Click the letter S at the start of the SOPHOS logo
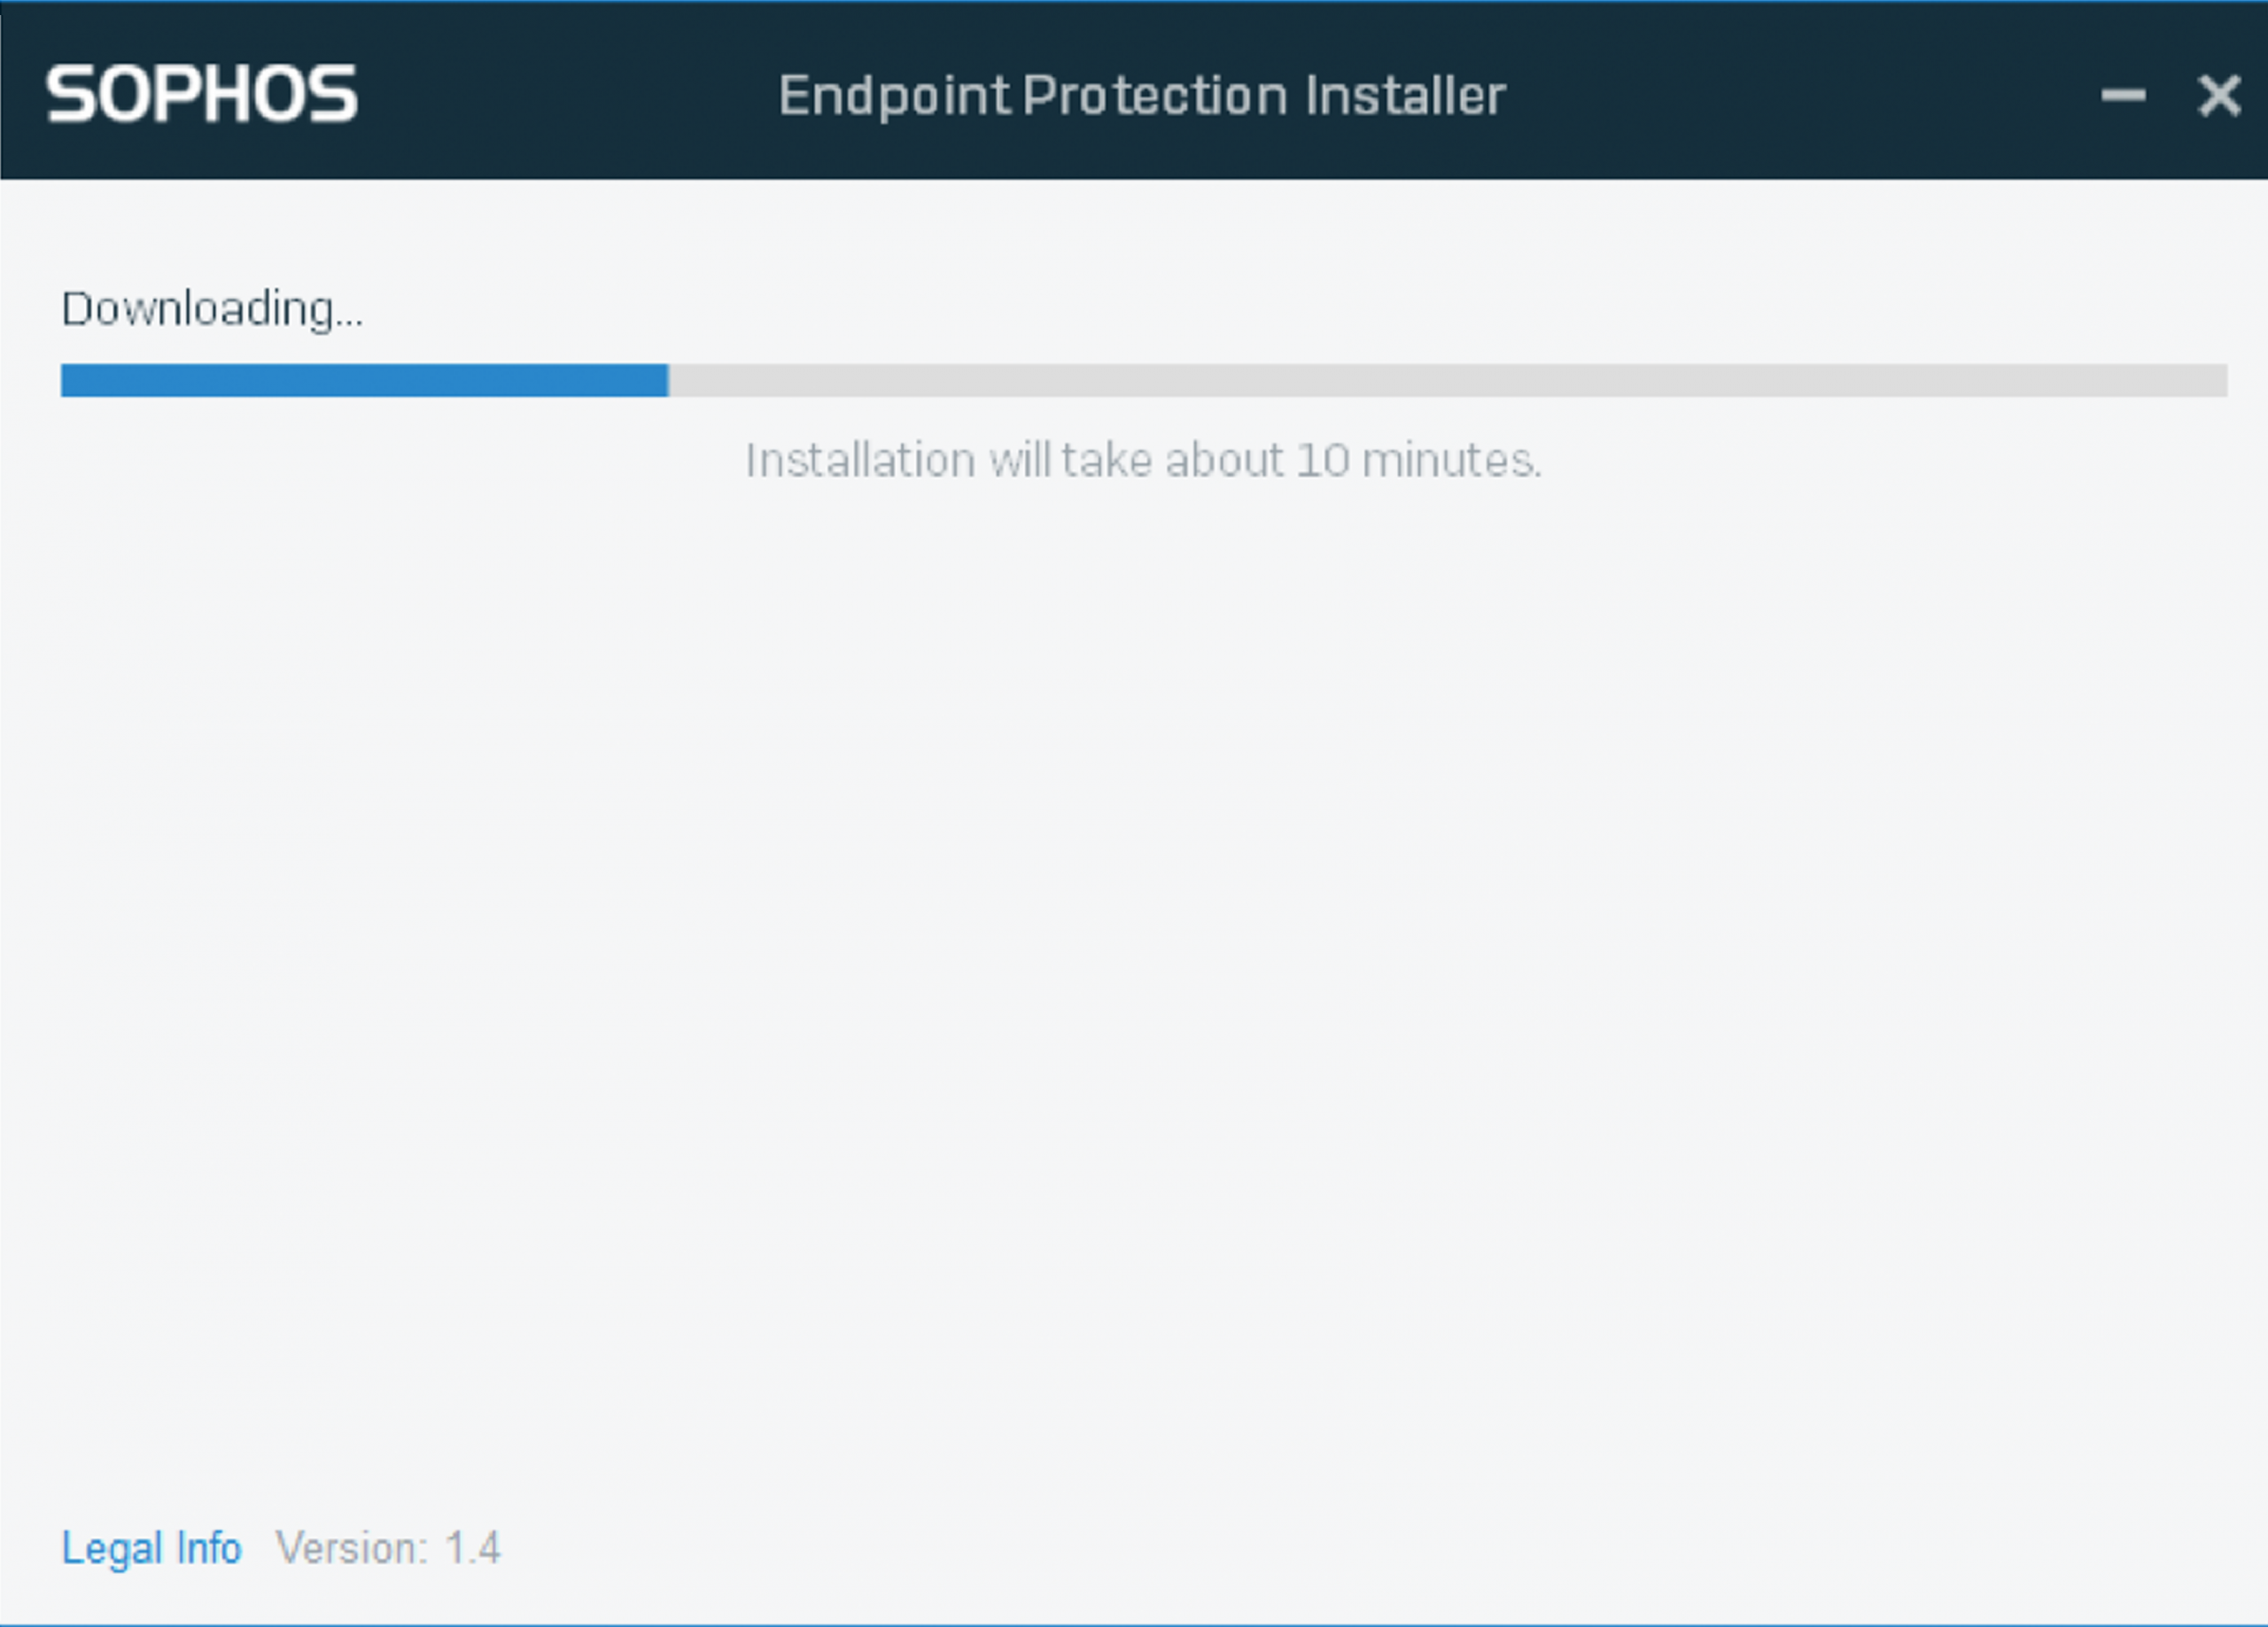 tap(70, 95)
